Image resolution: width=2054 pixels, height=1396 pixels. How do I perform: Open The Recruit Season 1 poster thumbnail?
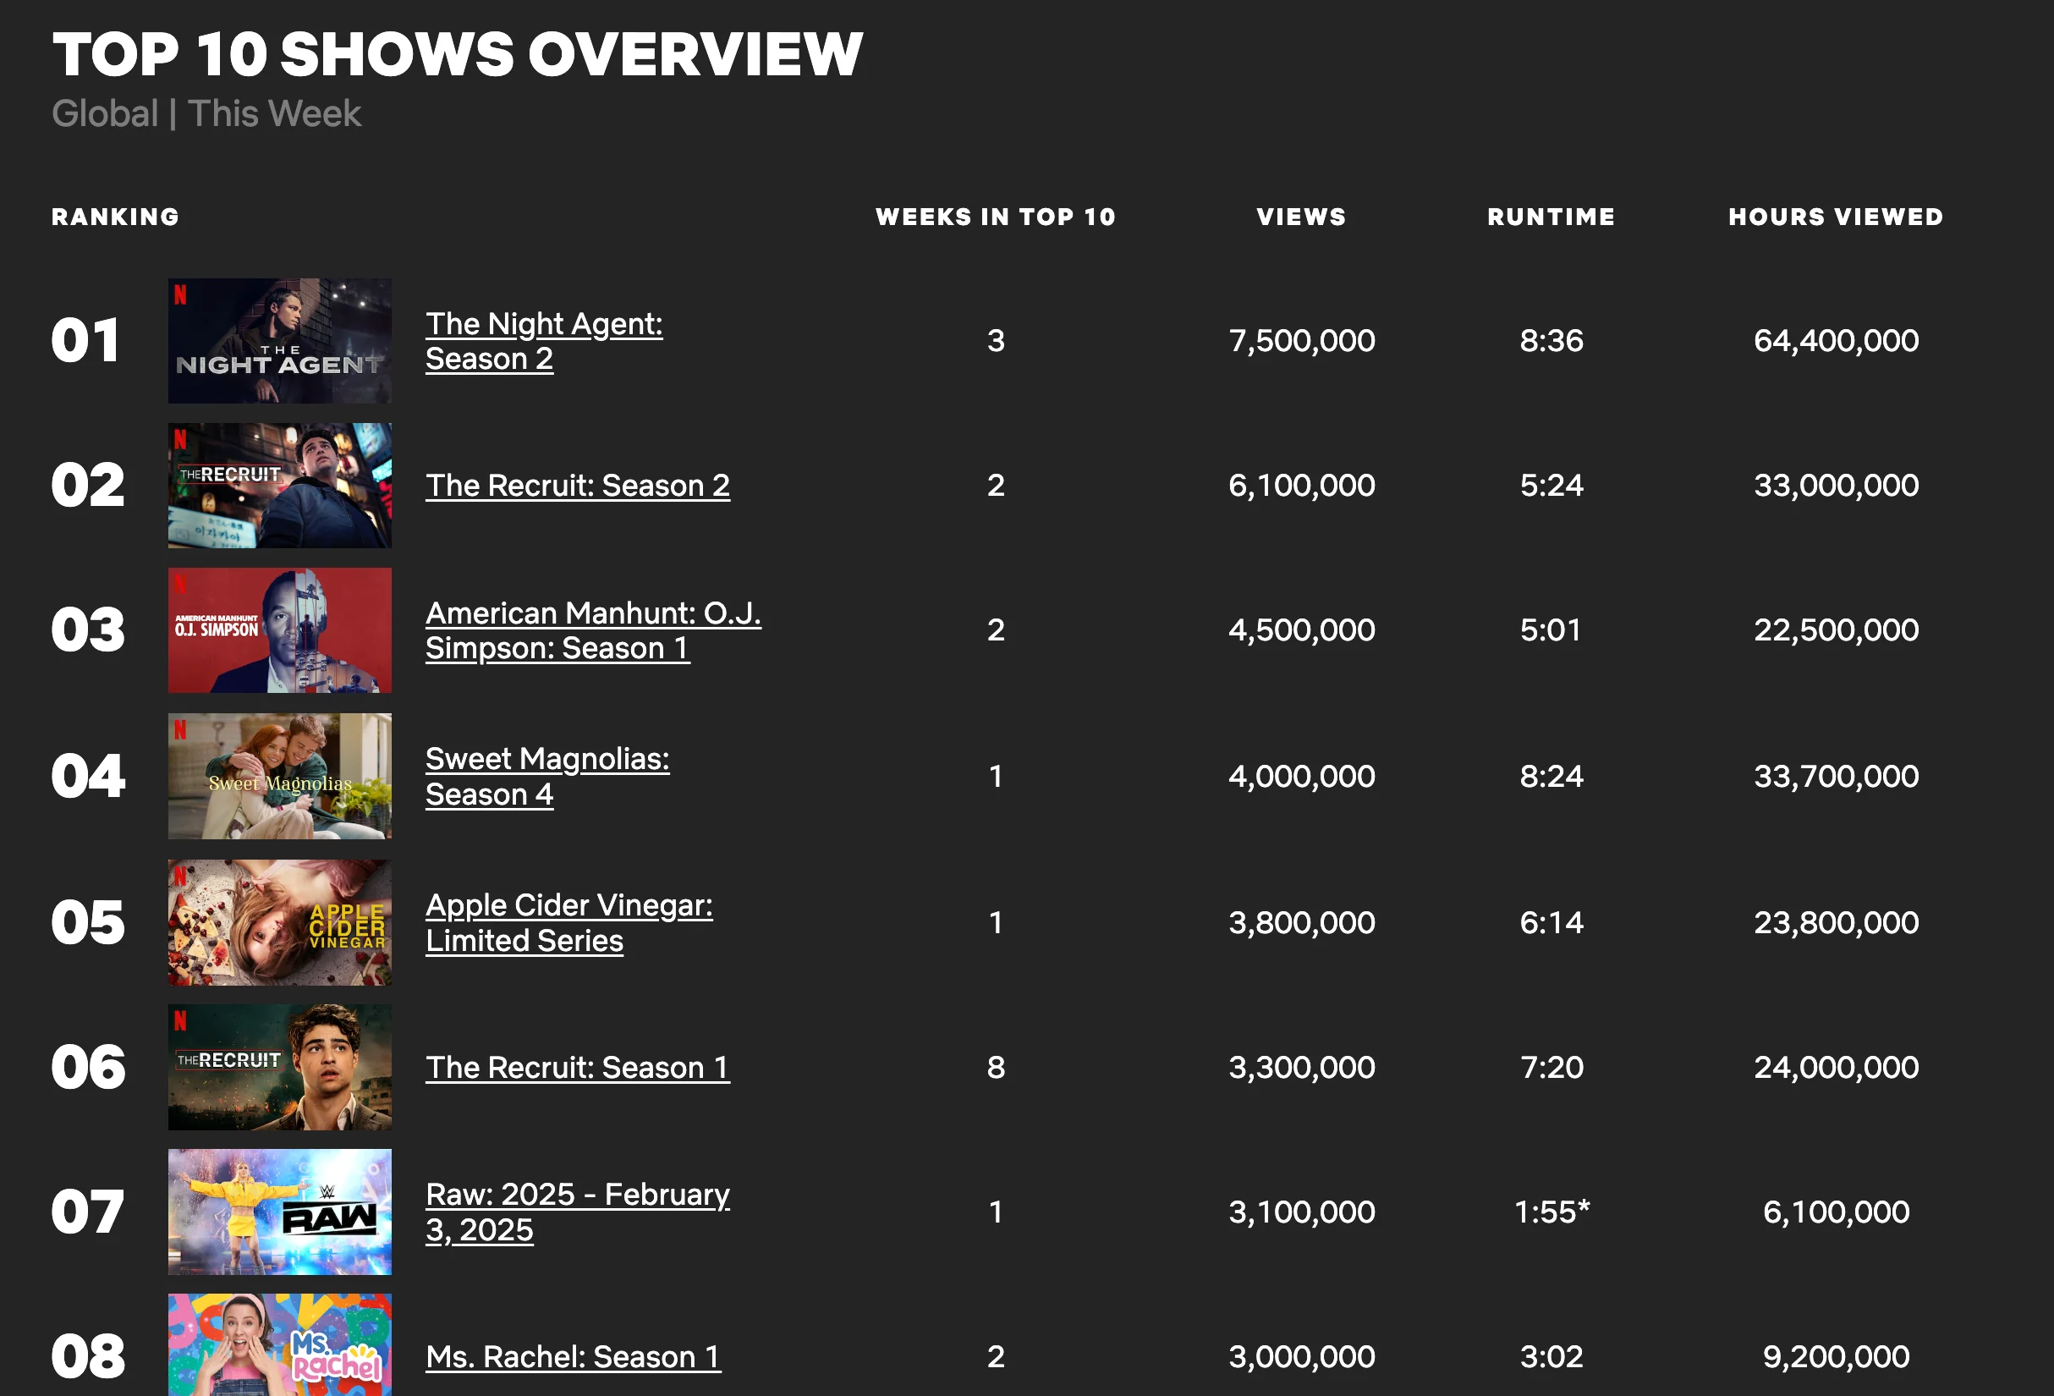click(x=279, y=1067)
